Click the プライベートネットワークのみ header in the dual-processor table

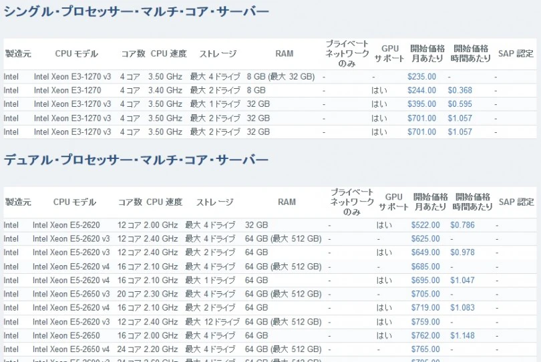tap(352, 202)
